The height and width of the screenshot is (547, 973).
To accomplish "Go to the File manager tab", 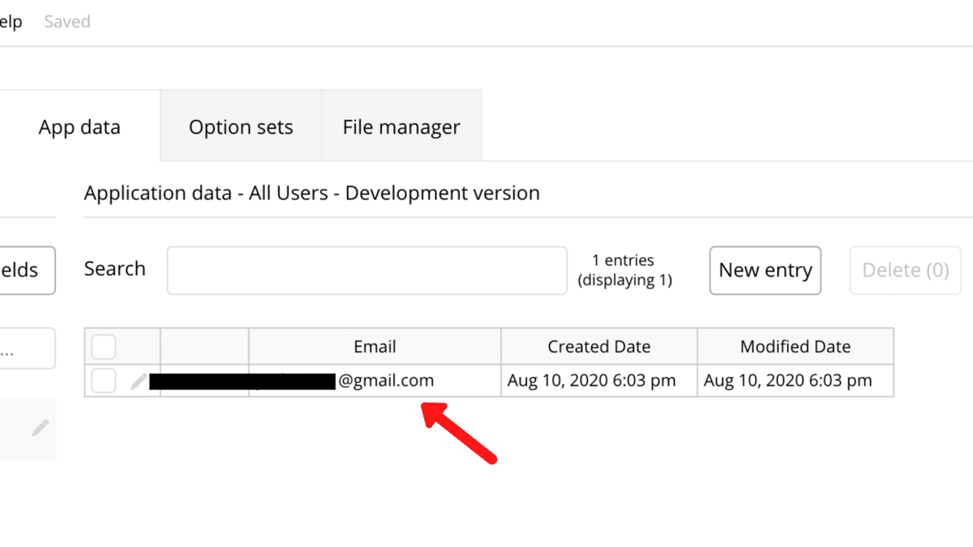I will (x=401, y=127).
